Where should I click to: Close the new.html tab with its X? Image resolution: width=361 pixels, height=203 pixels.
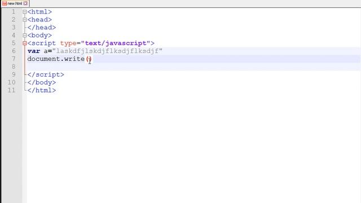coord(25,3)
